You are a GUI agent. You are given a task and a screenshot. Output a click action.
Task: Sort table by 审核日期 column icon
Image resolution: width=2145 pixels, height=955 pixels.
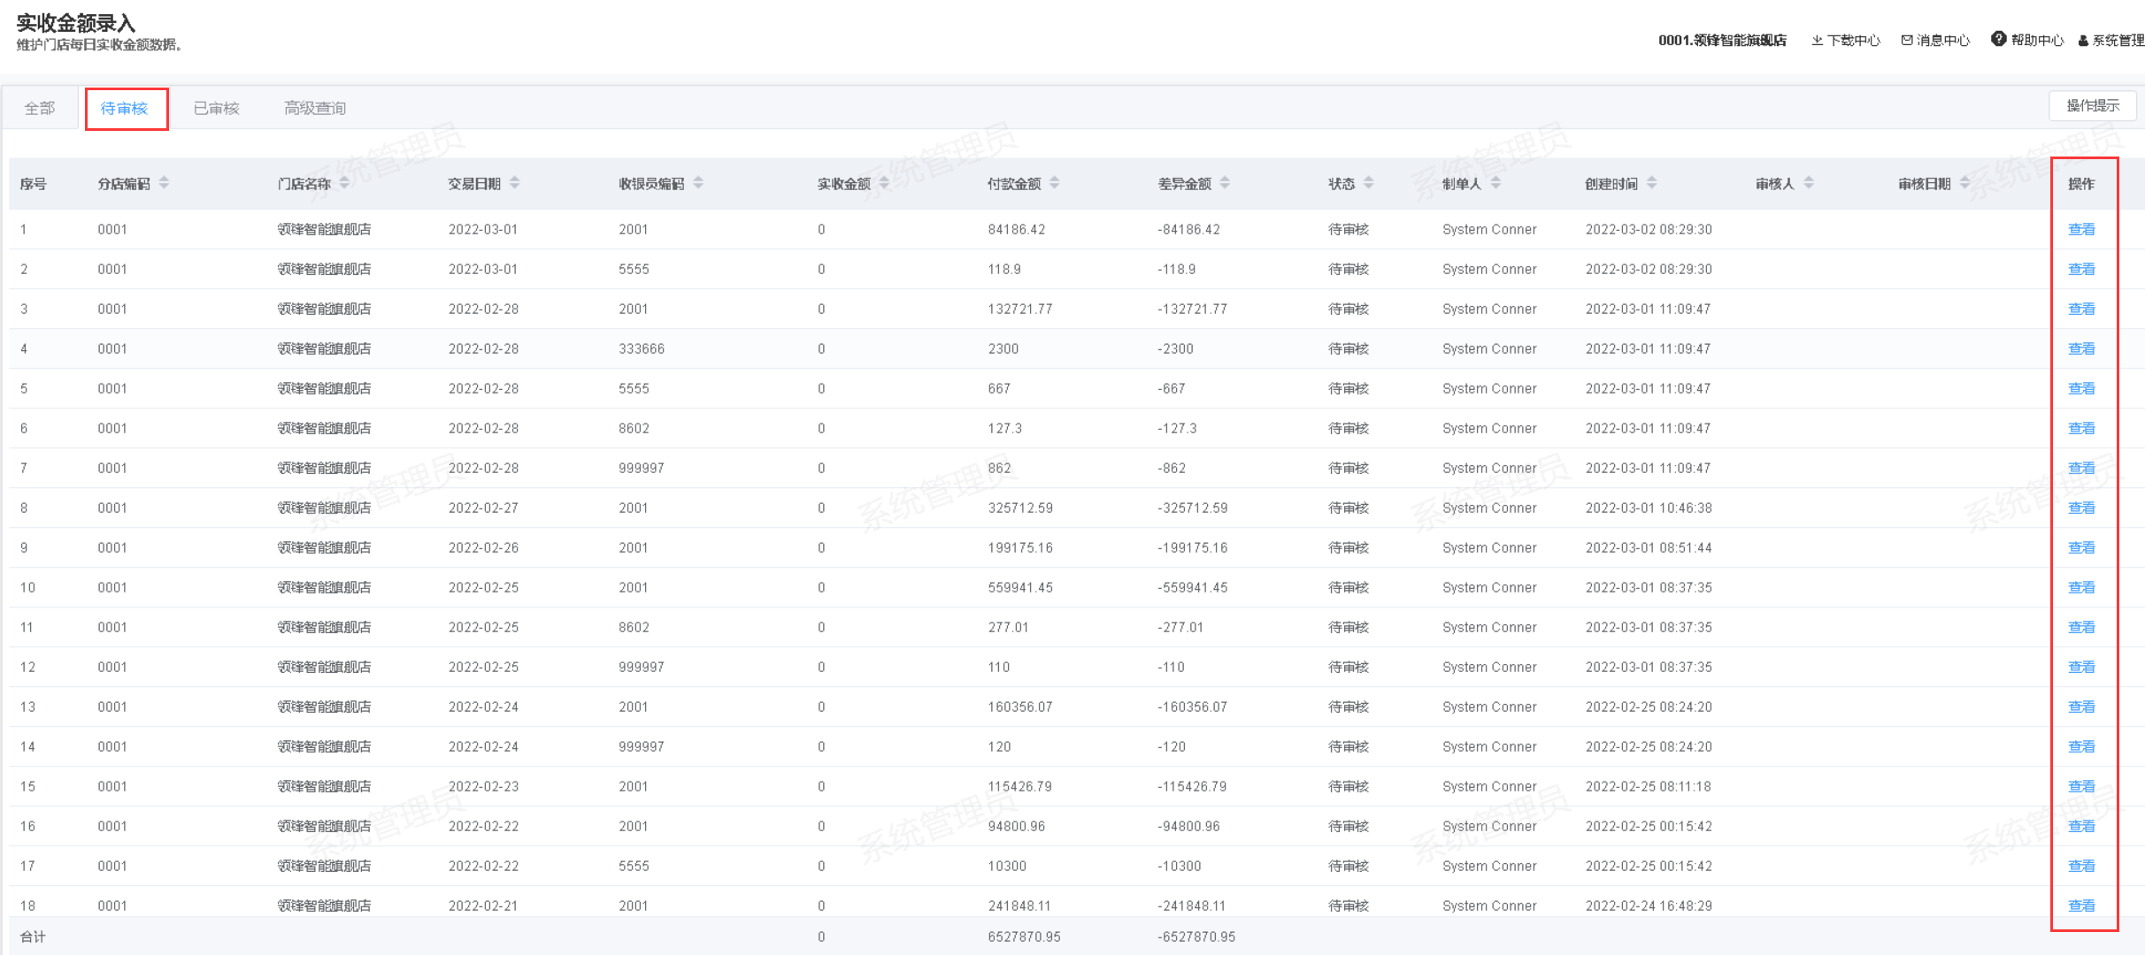(x=1964, y=183)
